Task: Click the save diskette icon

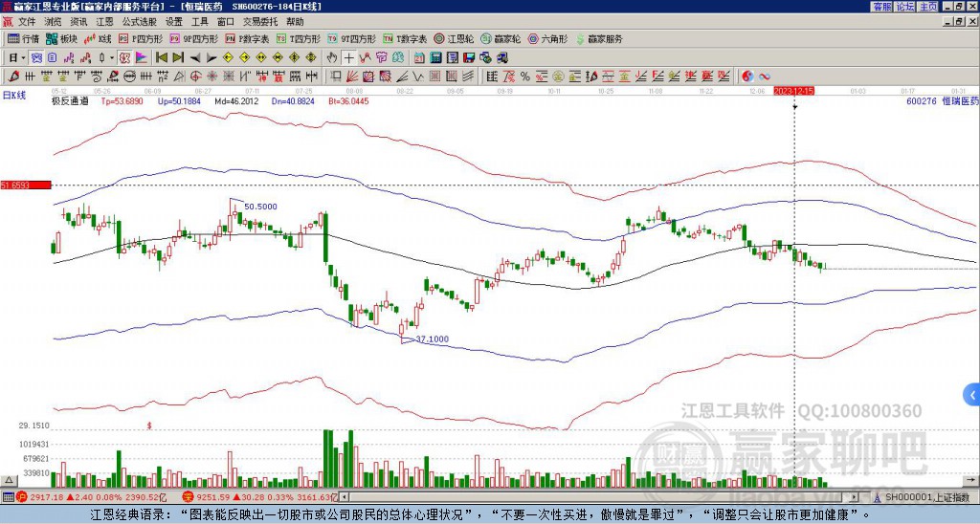Action: (469, 58)
